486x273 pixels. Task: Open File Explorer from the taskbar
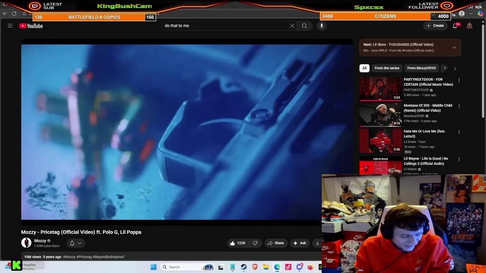tap(266, 267)
